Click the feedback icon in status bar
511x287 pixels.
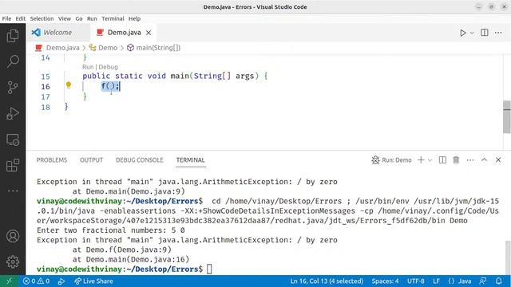(483, 281)
